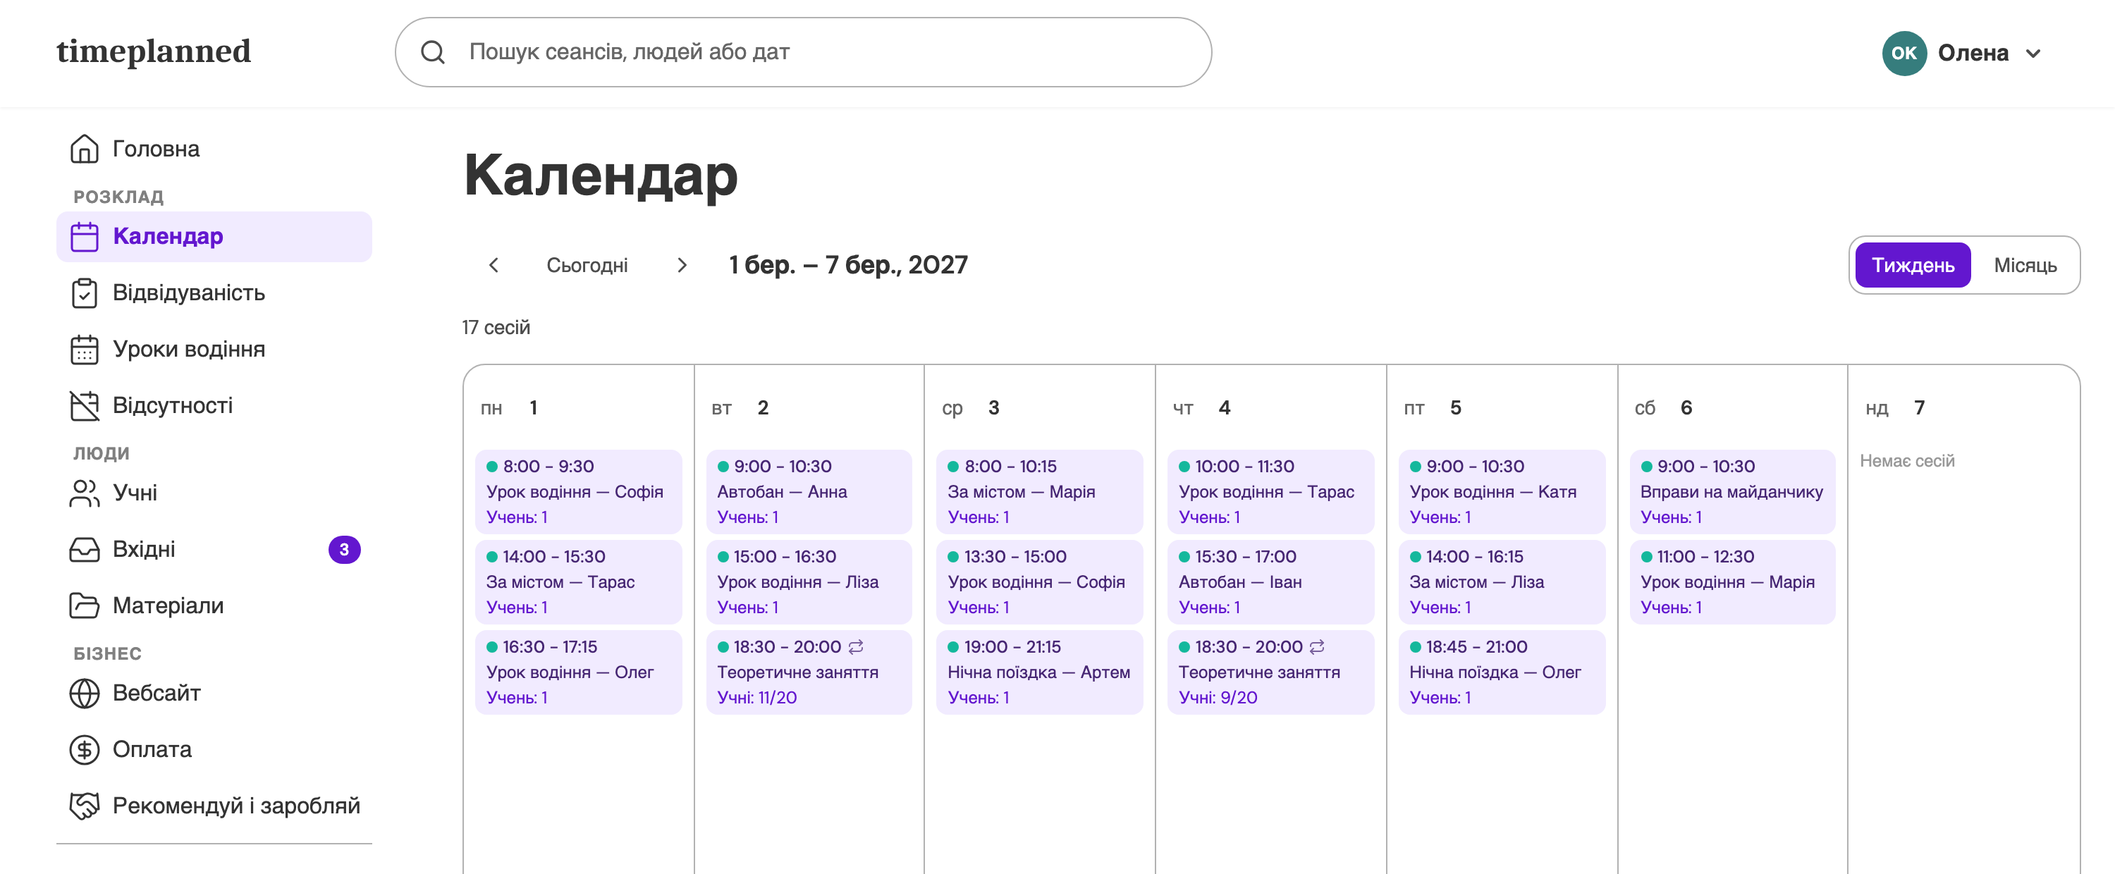Viewport: 2115px width, 874px height.
Task: Open Нічна поїздка — Артем session
Action: point(1039,672)
